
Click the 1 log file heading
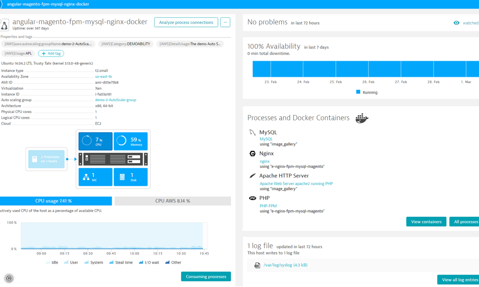[x=260, y=246]
